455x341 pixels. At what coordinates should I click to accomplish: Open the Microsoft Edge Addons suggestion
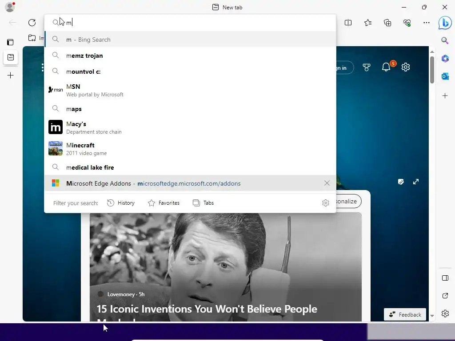point(190,183)
